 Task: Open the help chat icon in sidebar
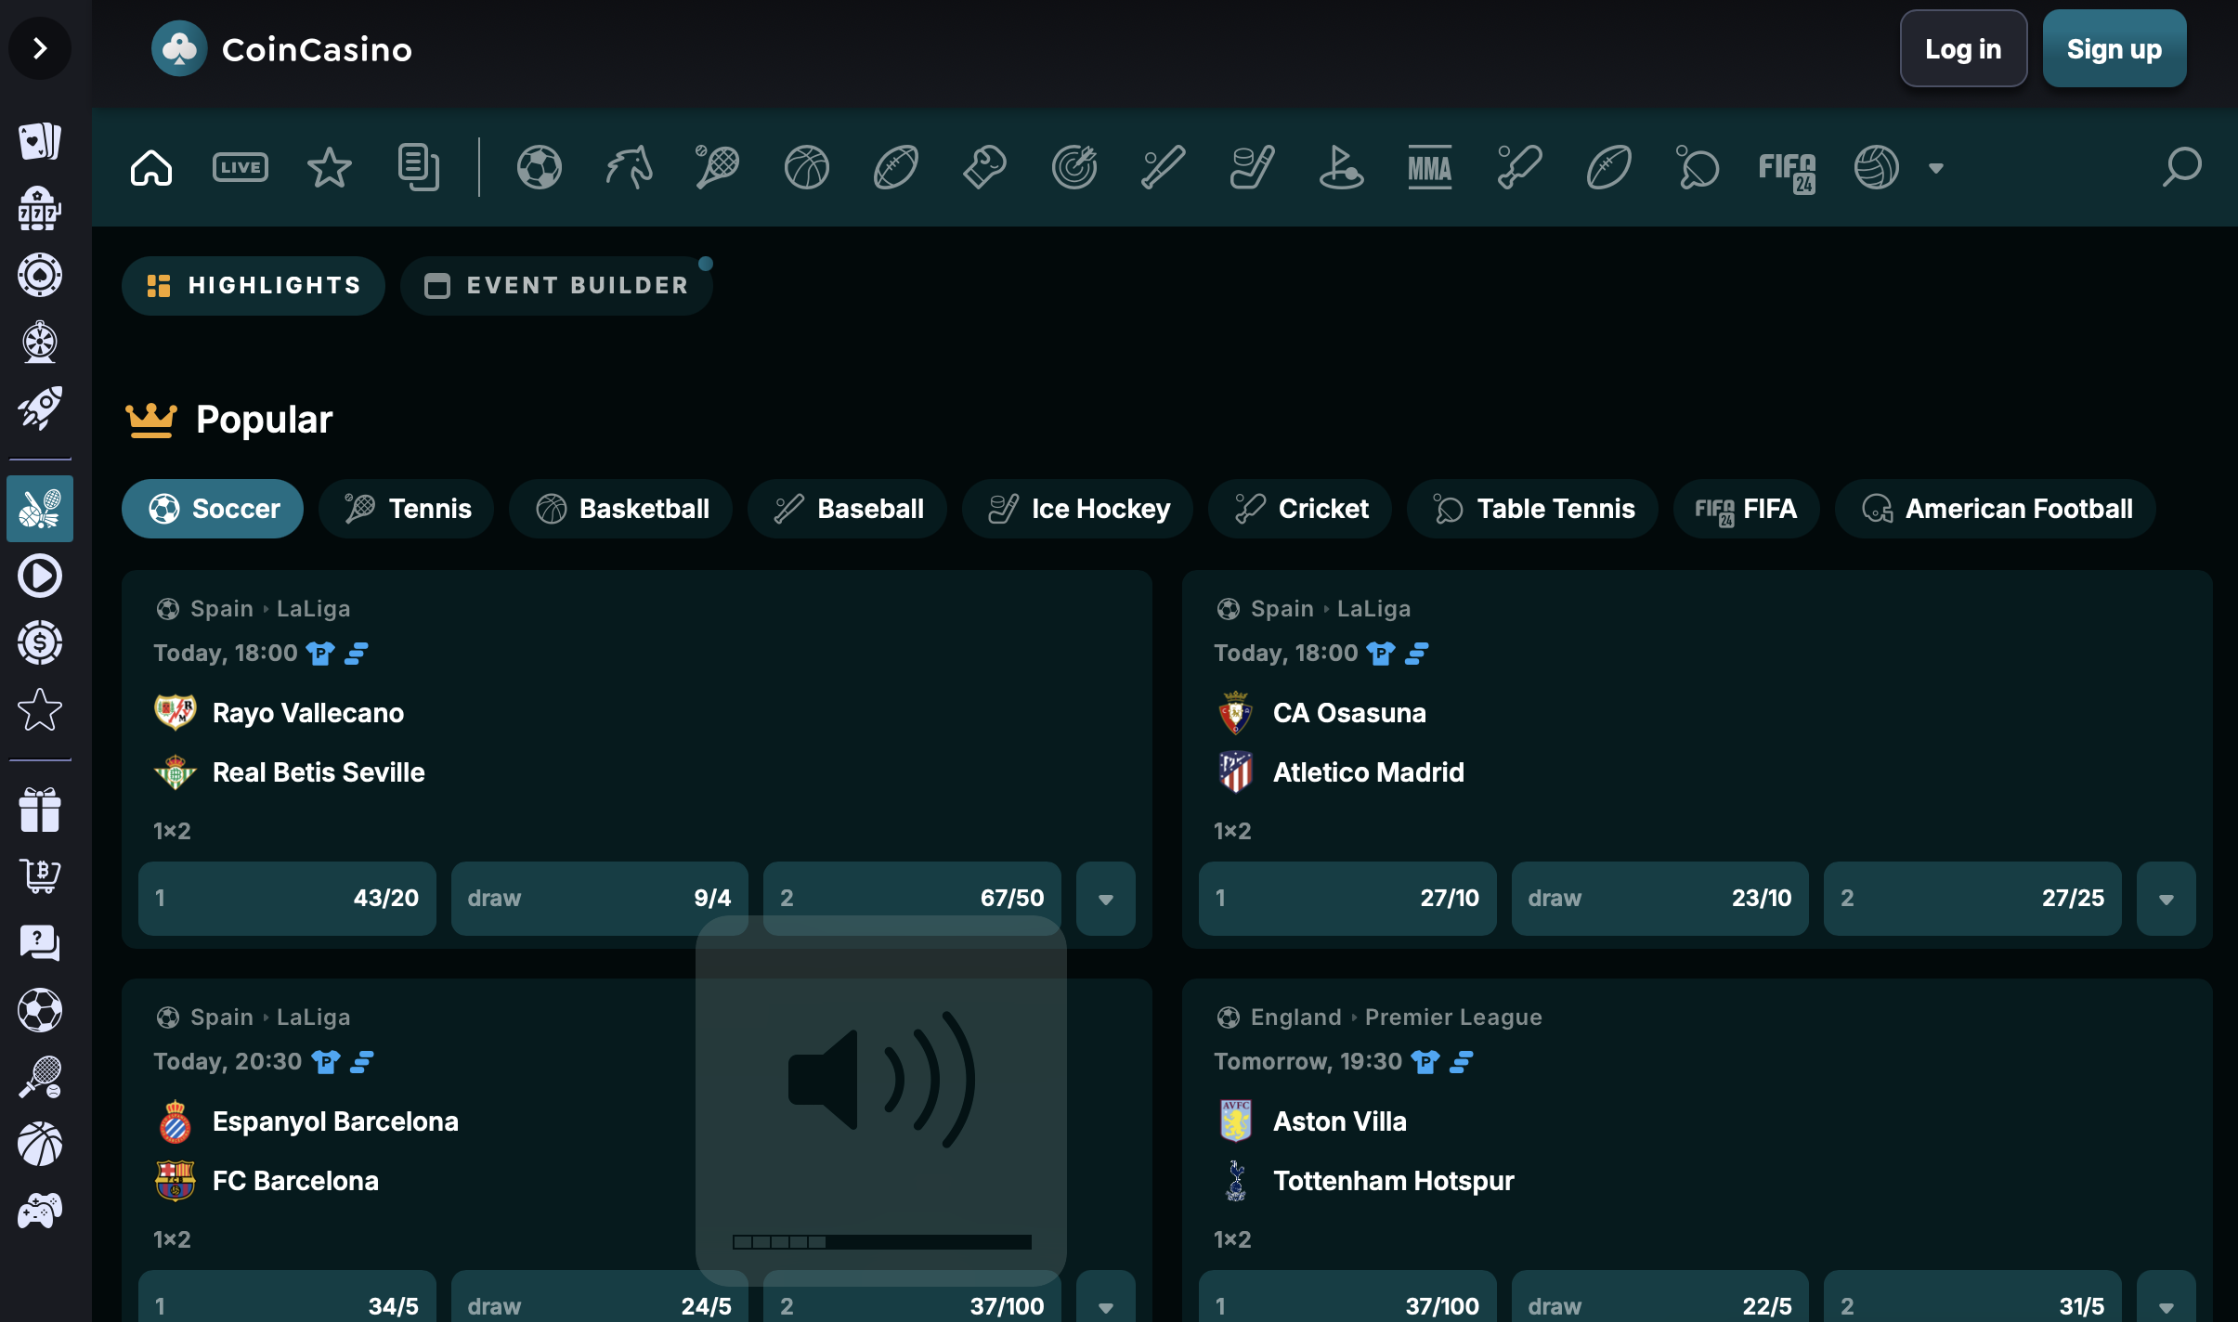pyautogui.click(x=40, y=943)
